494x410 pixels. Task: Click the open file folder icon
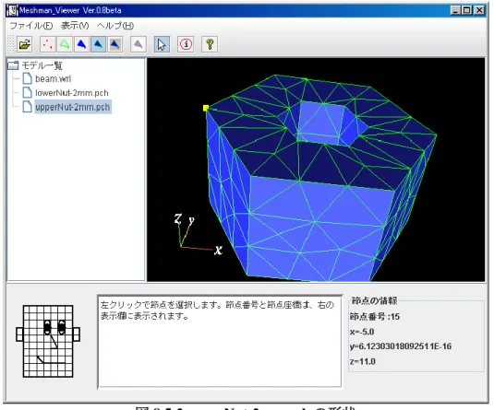(x=25, y=44)
